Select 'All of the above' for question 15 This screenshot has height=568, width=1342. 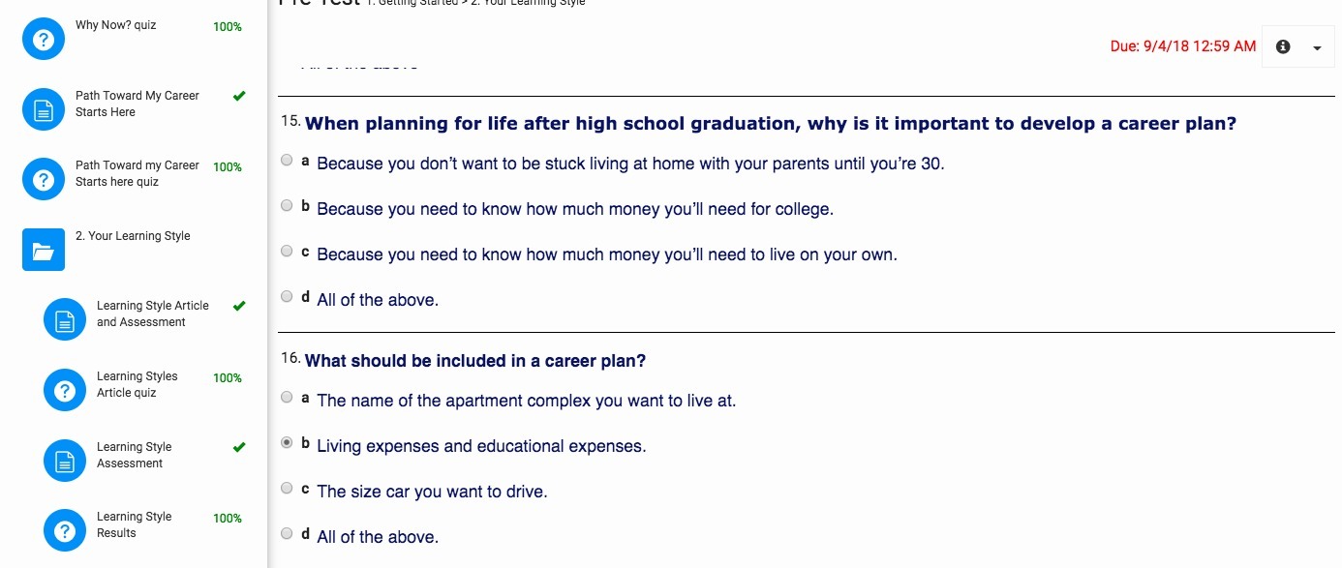287,297
